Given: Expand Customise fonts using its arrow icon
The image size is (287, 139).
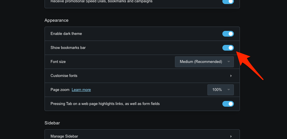Looking at the screenshot, I should [x=231, y=76].
